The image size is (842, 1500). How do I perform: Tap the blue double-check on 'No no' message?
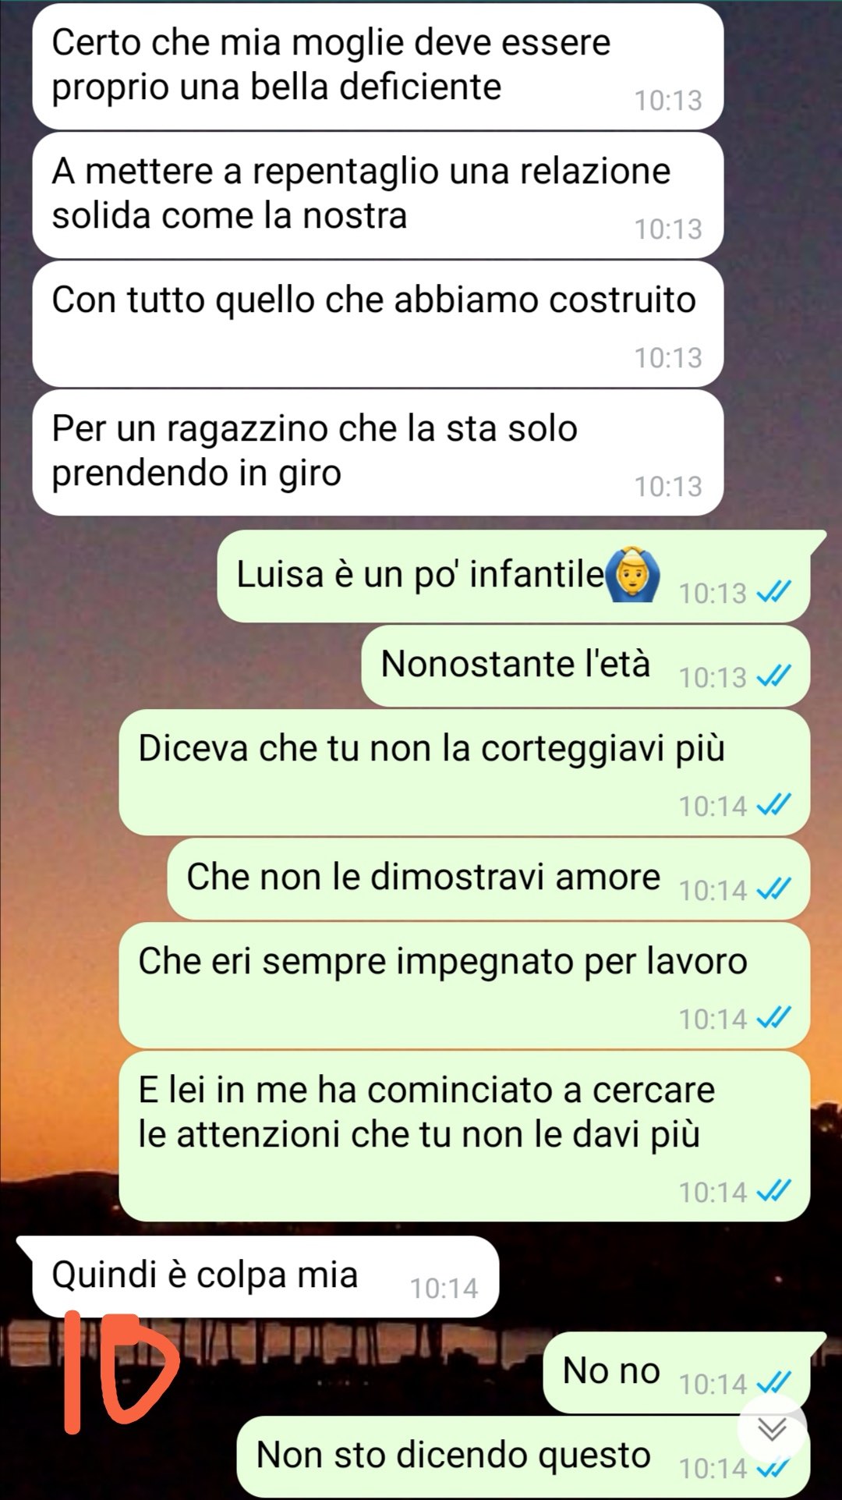773,1382
